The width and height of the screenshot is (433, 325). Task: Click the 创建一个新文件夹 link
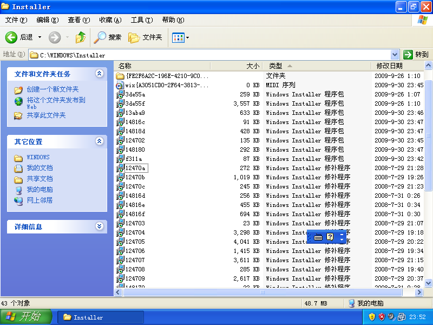(53, 89)
